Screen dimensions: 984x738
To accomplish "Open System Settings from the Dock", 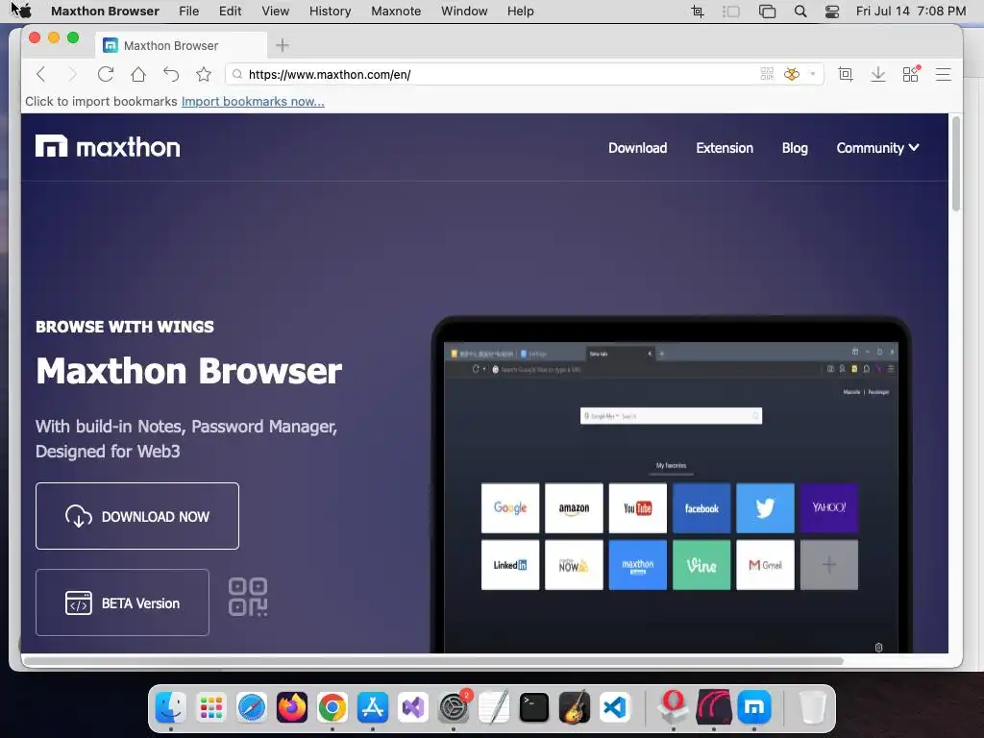I will pyautogui.click(x=454, y=707).
